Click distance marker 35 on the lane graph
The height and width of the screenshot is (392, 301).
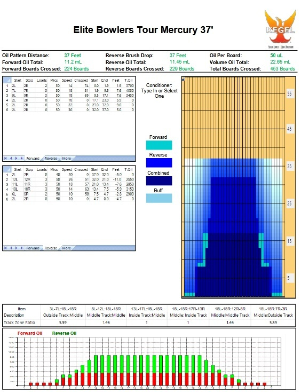(289, 166)
